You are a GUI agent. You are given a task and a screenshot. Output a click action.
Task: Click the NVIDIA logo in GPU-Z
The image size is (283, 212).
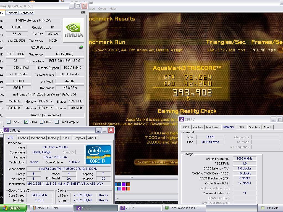click(x=74, y=30)
